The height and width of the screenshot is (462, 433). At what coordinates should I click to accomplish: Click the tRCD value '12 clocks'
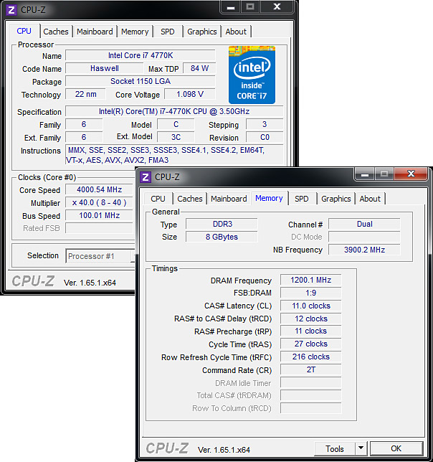click(311, 319)
